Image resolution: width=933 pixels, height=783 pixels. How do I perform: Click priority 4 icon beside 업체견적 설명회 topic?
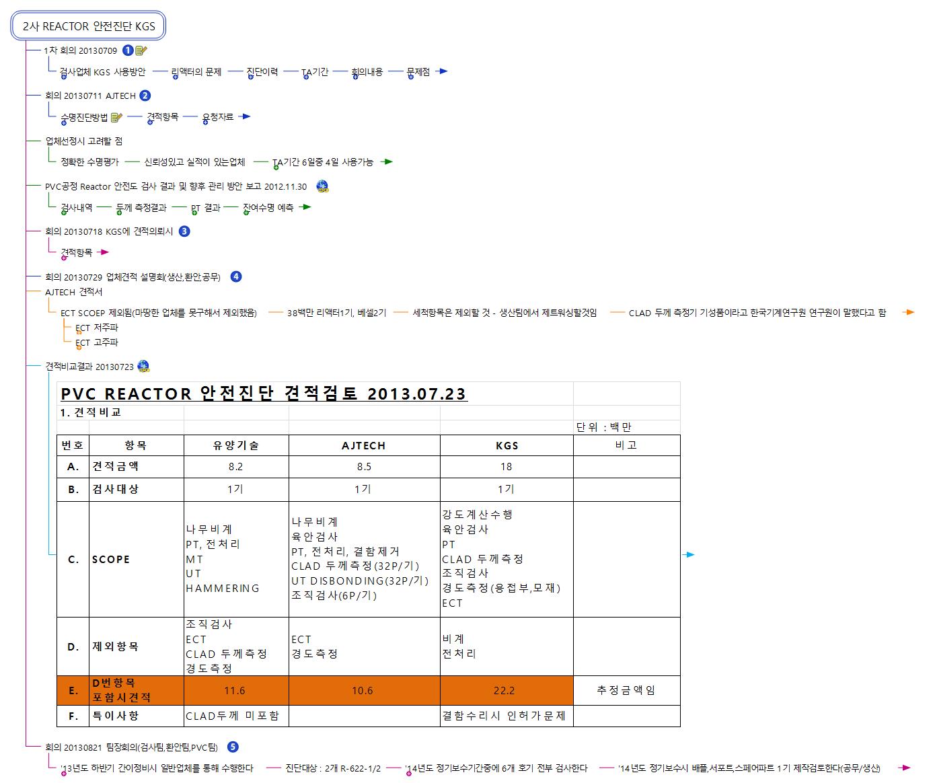(x=235, y=276)
